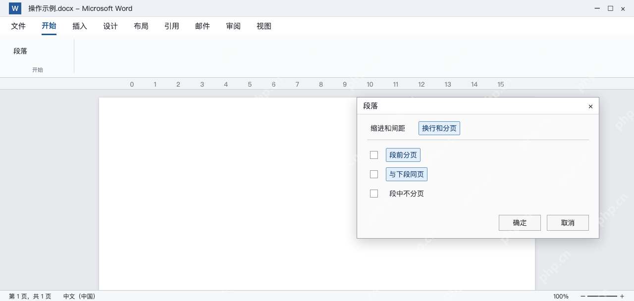Select the 换行和分页 dialog tab

pos(439,128)
